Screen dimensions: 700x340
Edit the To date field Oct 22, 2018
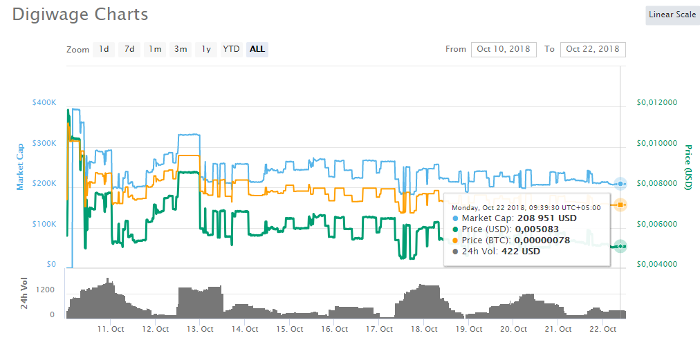click(592, 50)
